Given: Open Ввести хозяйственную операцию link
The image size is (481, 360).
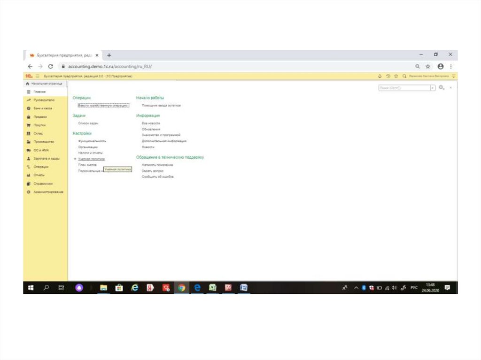Looking at the screenshot, I should click(x=103, y=106).
